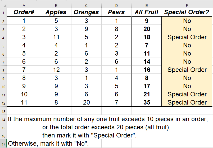Click the "Pears" column heading cell

point(116,12)
